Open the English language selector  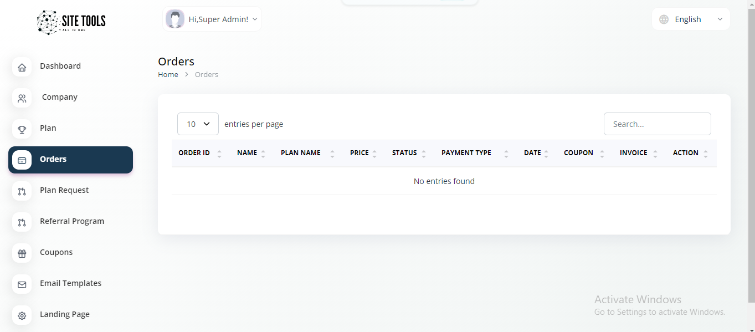(x=691, y=19)
